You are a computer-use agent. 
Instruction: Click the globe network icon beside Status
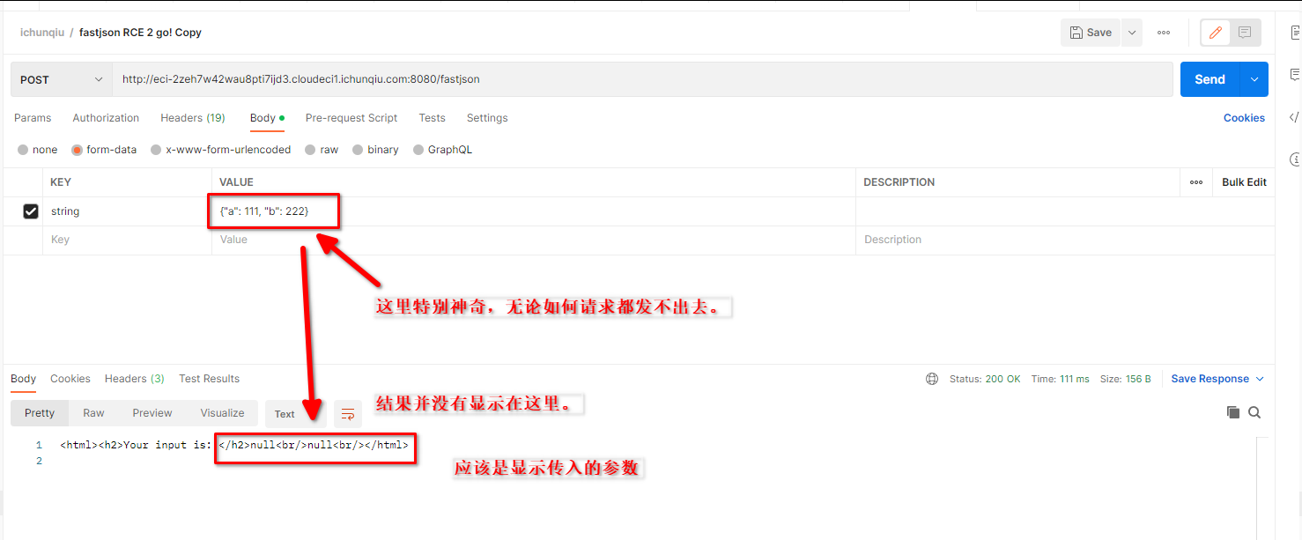(932, 379)
